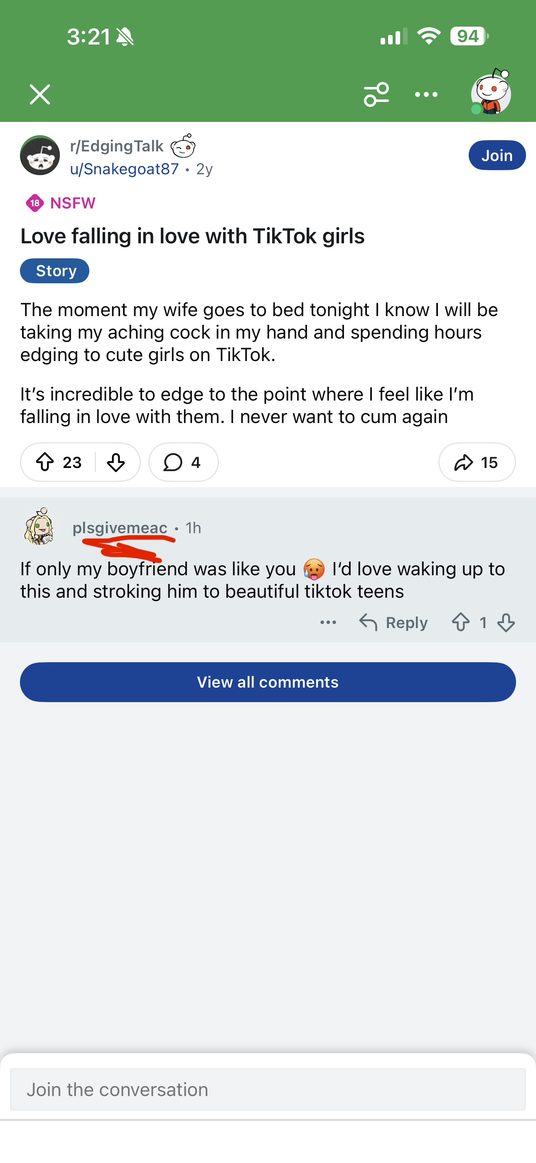Open u/Snakegoat87's profile
This screenshot has height=1163, width=536.
point(124,169)
